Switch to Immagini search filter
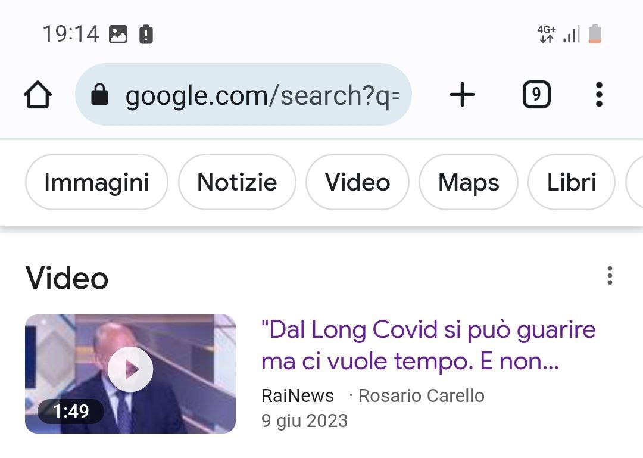This screenshot has height=458, width=643. 96,182
